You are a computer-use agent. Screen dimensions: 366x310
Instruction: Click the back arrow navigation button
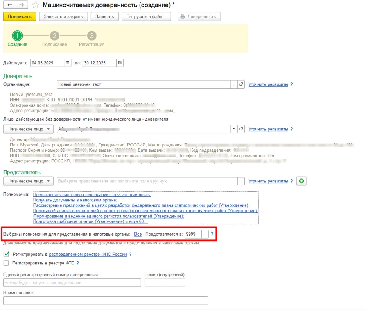pyautogui.click(x=9, y=5)
